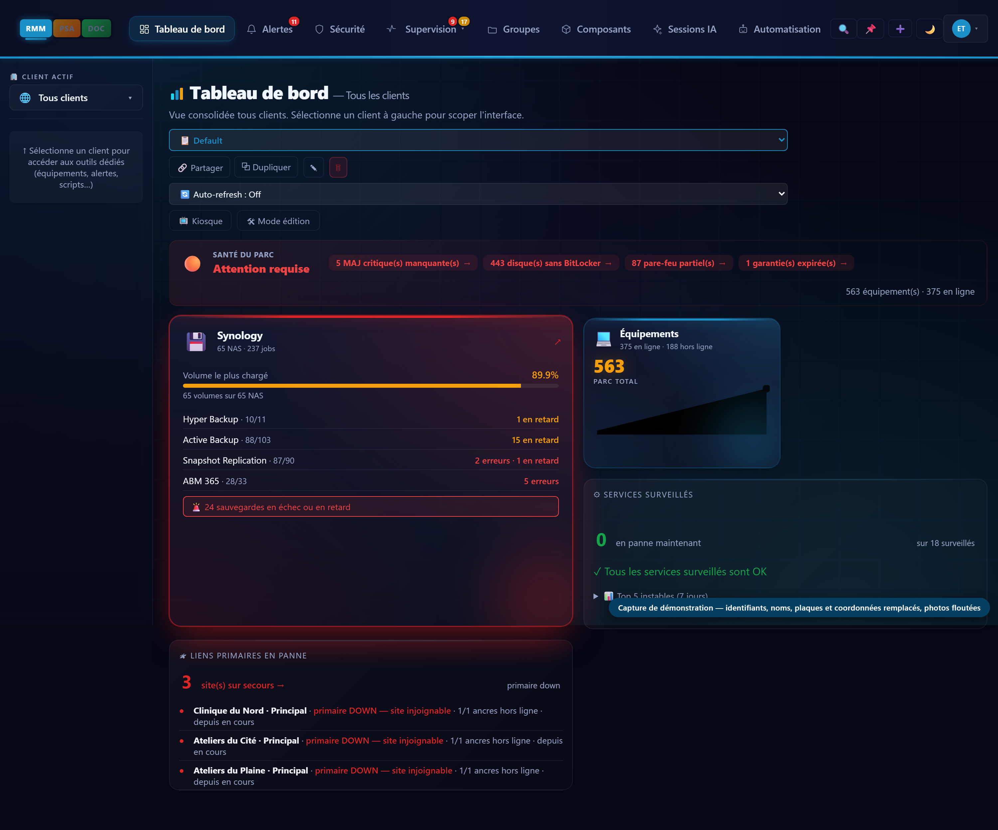This screenshot has width=998, height=830.
Task: Enable Mode édition
Action: click(x=278, y=221)
